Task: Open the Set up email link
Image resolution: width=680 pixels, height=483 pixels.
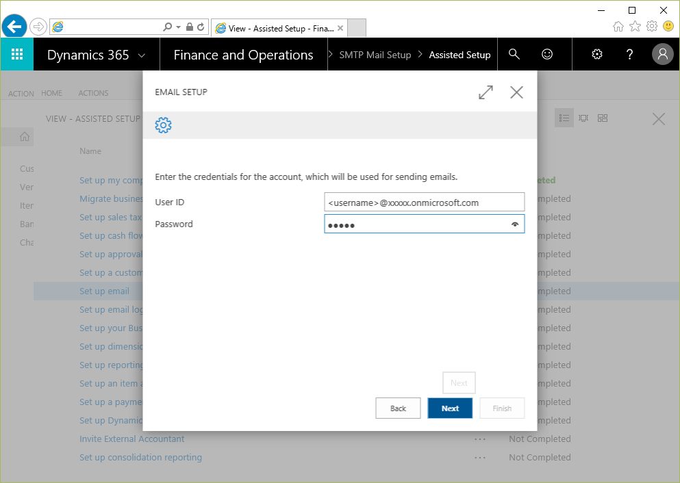Action: pyautogui.click(x=104, y=291)
